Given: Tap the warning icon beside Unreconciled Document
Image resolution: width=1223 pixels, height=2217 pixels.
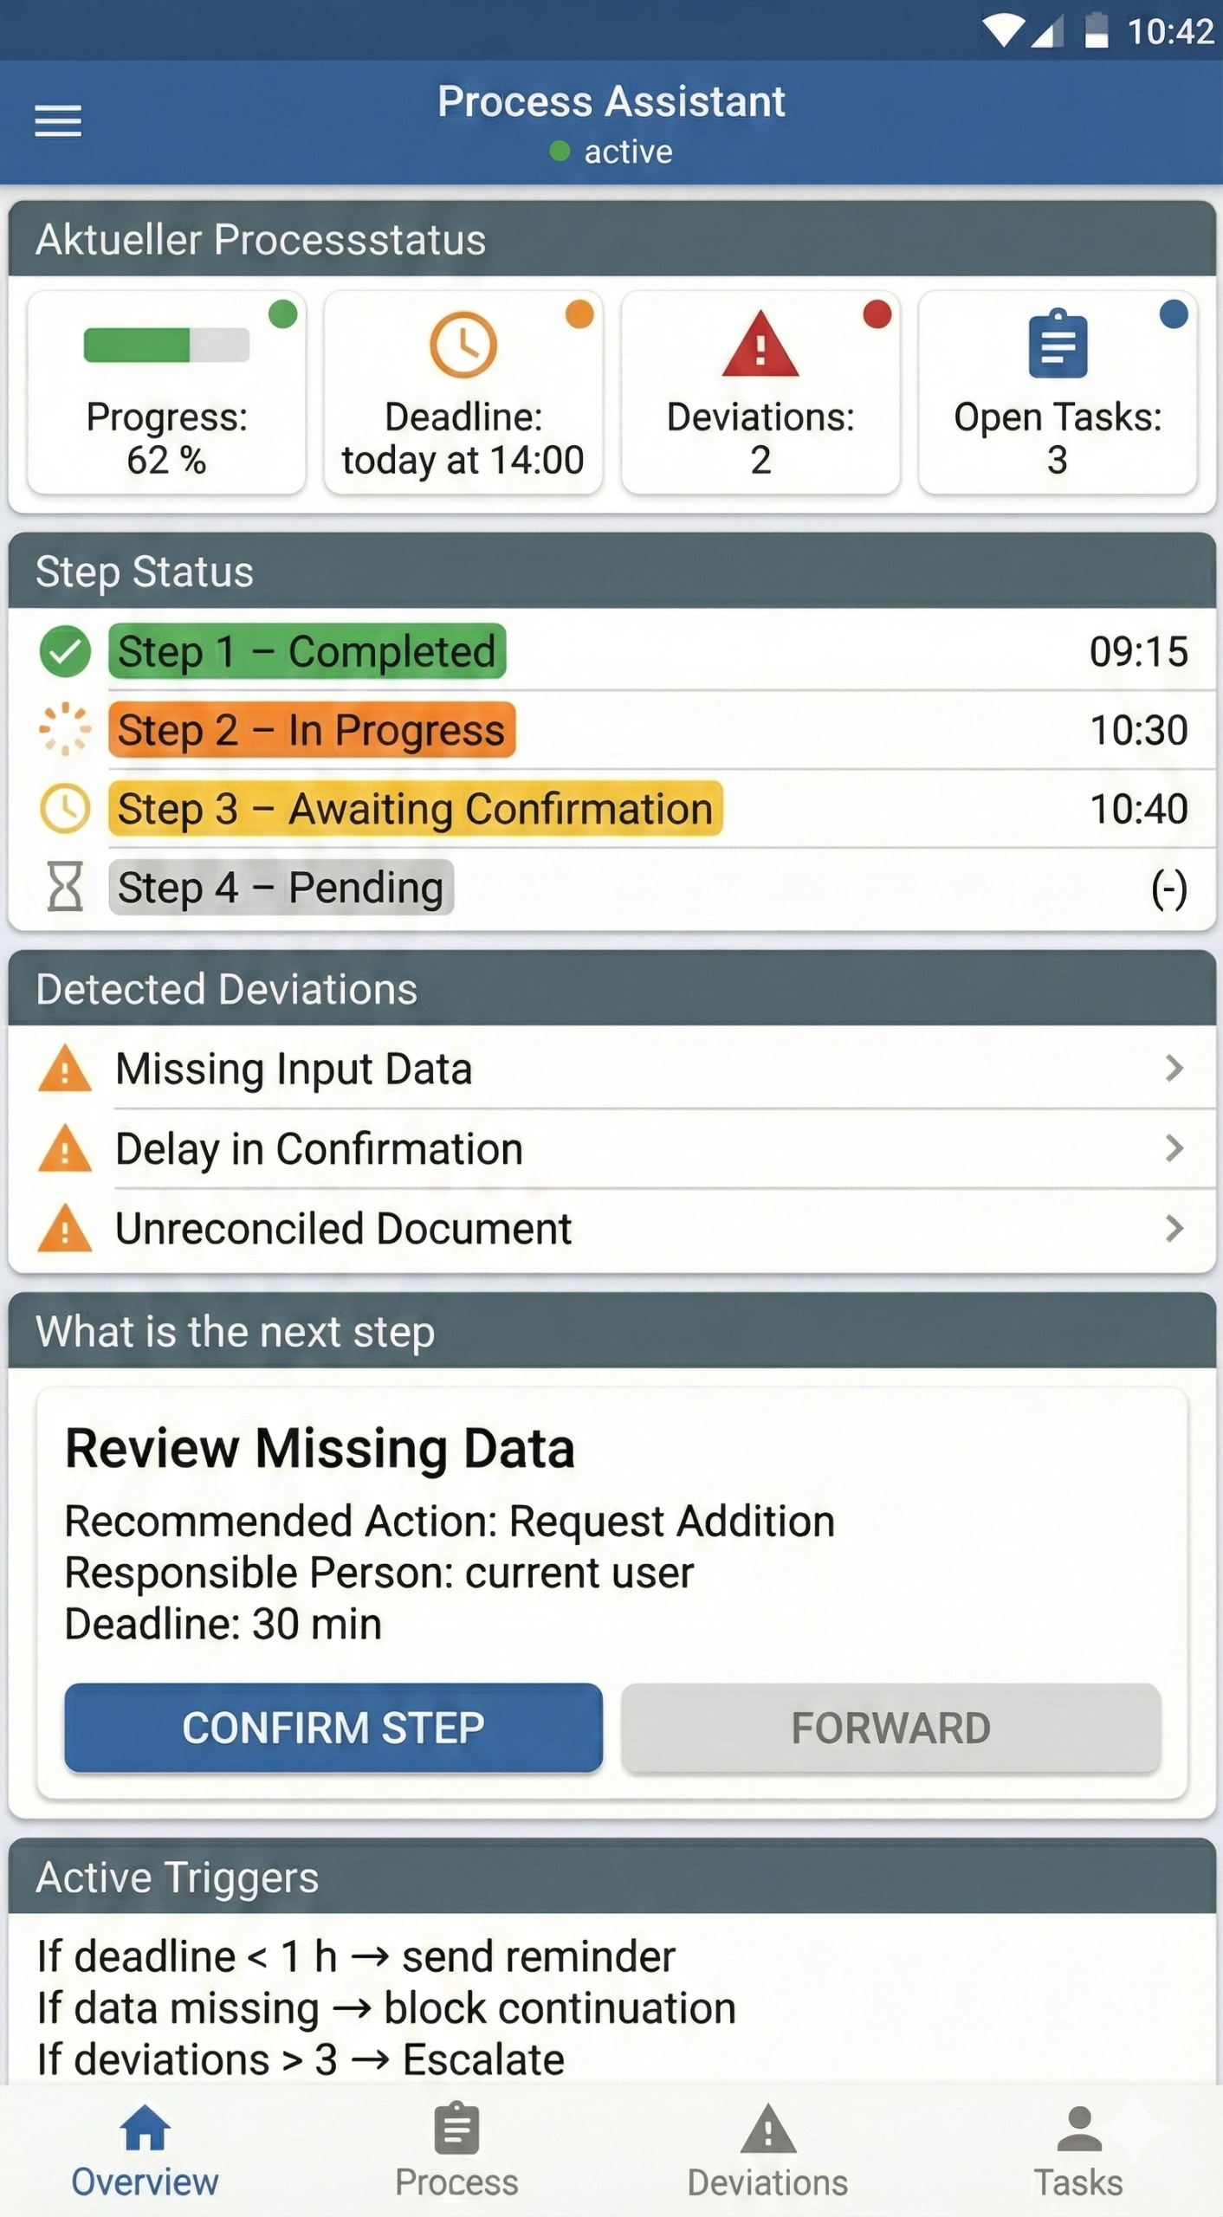Looking at the screenshot, I should tap(65, 1228).
